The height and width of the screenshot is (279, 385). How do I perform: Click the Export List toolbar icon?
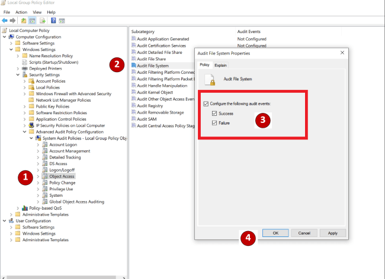[43, 21]
